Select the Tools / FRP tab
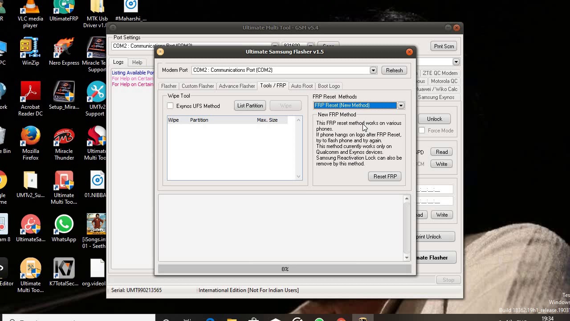The image size is (570, 321). point(273,86)
